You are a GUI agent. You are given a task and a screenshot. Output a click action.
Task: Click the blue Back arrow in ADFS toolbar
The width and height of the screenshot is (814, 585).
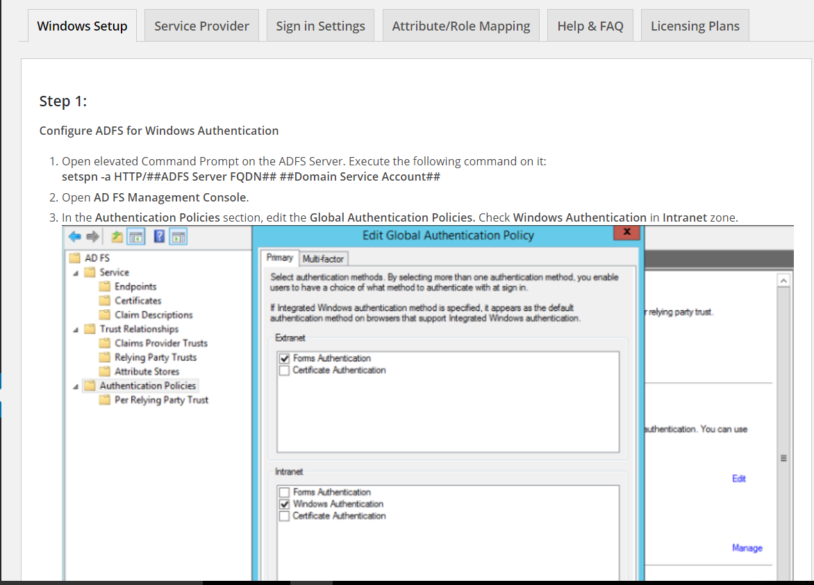75,237
